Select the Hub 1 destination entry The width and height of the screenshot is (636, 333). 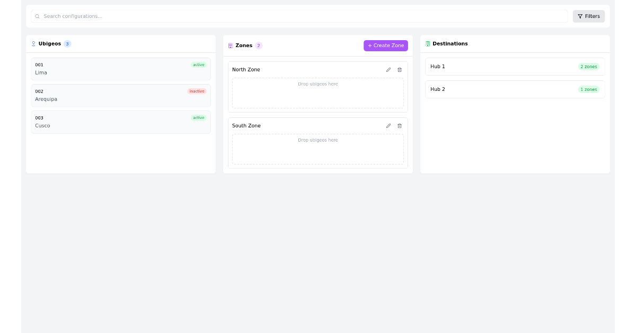coord(515,66)
